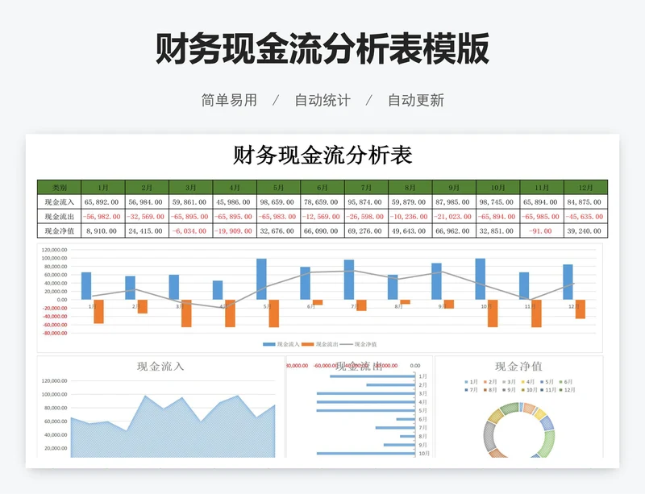645x494 pixels.
Task: Click the cell with value 78,659.00
Action: point(322,202)
